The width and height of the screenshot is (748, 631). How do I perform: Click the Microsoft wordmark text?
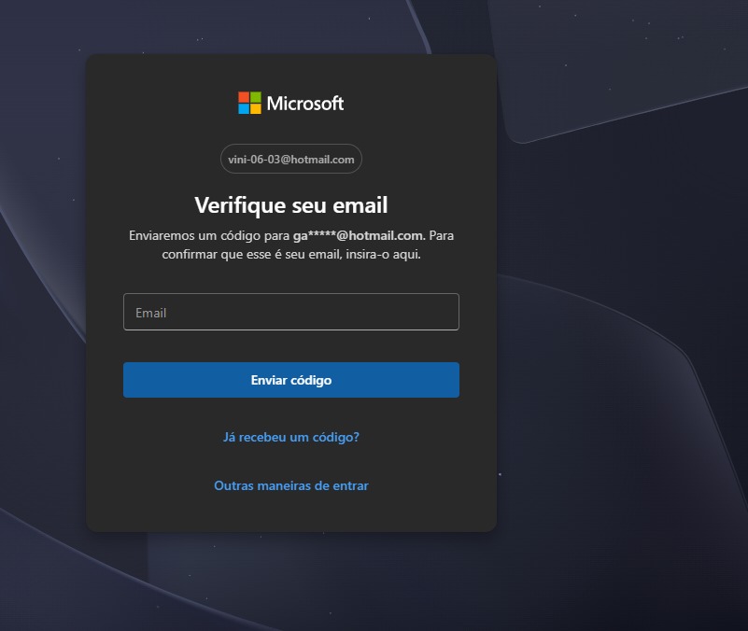[305, 104]
